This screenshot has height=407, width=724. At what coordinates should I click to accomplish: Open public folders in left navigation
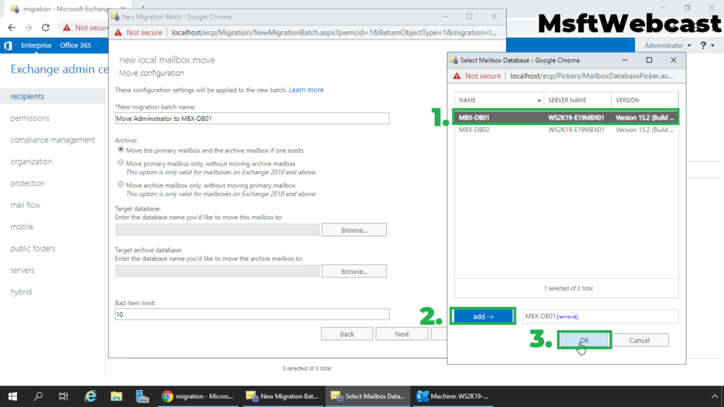point(33,248)
